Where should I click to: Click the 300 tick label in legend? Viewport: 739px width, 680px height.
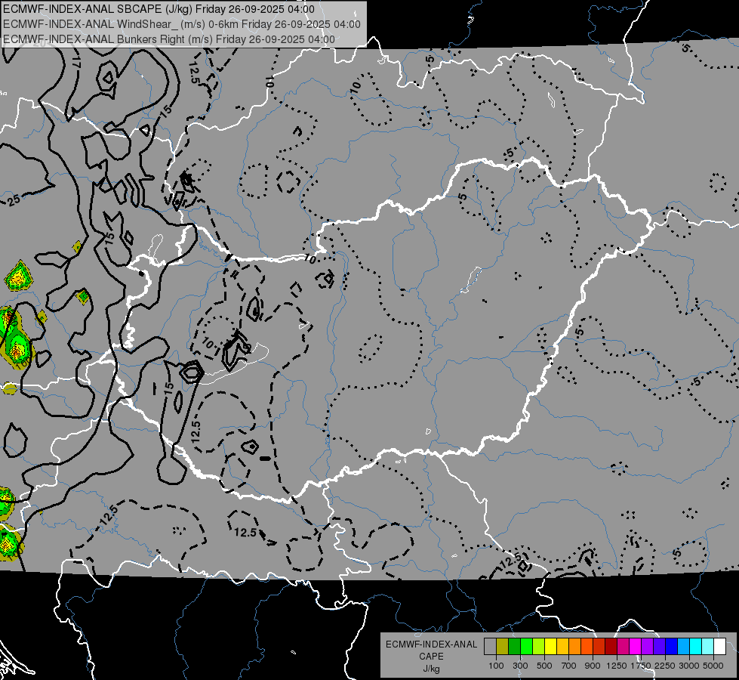tap(520, 666)
